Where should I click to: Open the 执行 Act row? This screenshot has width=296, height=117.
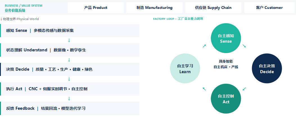[70, 89]
